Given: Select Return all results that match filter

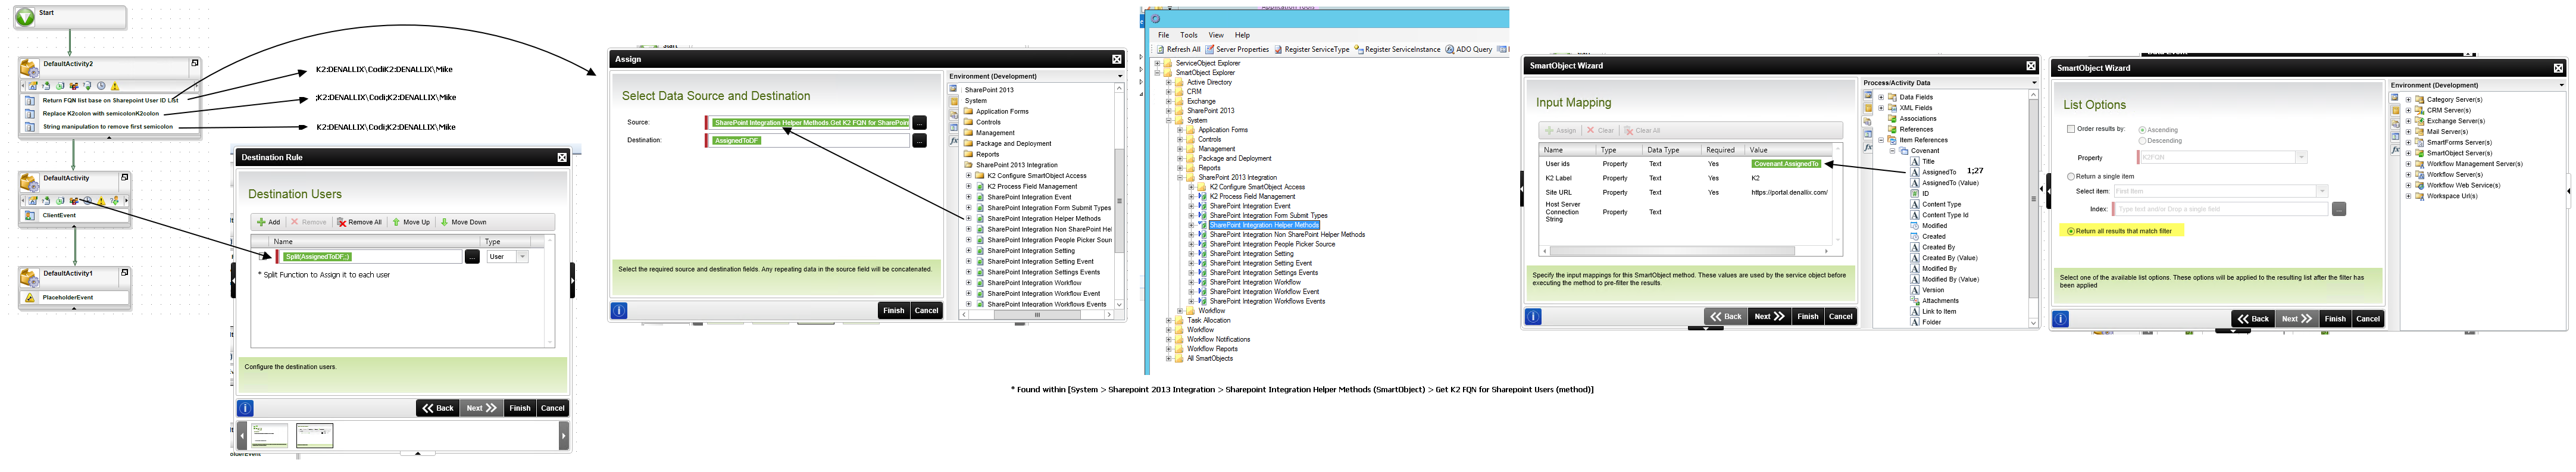Looking at the screenshot, I should (2071, 231).
